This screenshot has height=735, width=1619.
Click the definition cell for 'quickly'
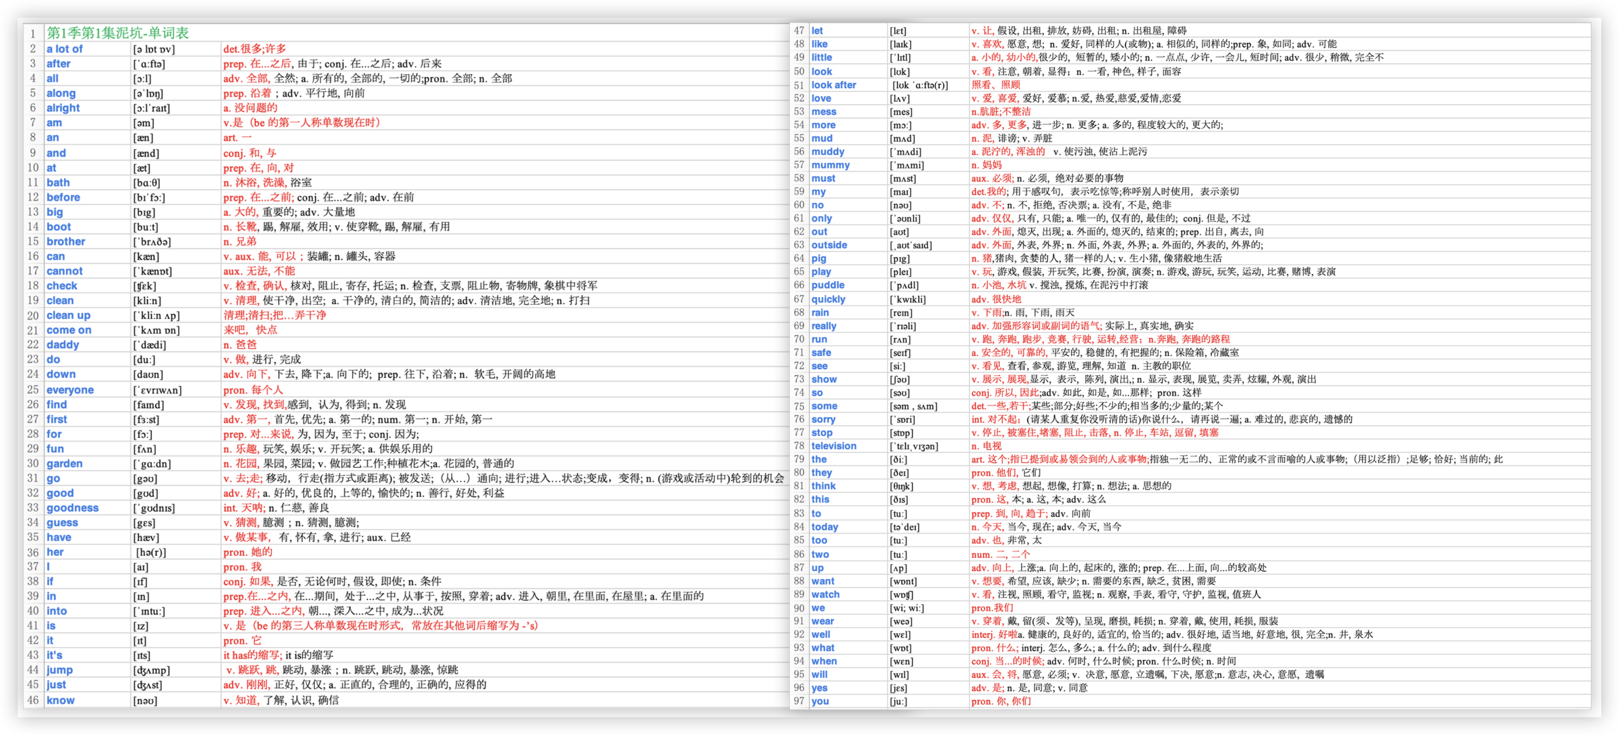pyautogui.click(x=996, y=299)
